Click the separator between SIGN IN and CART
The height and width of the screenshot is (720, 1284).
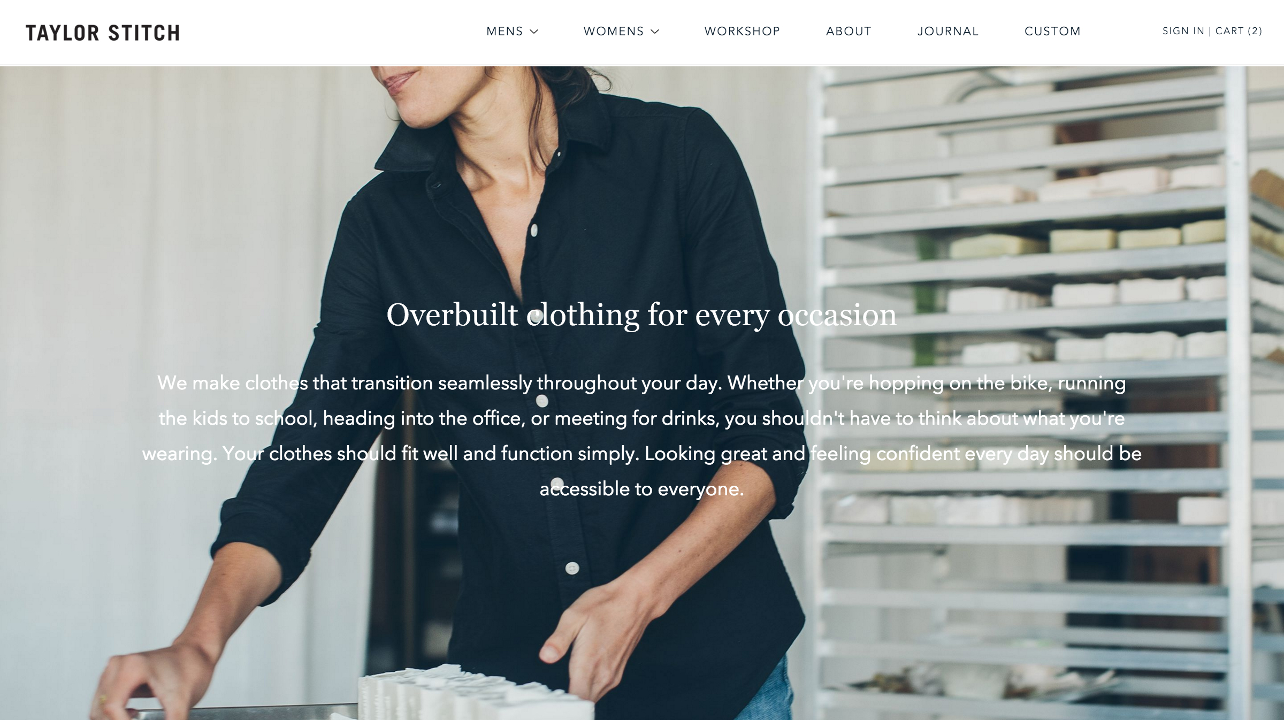coord(1210,31)
